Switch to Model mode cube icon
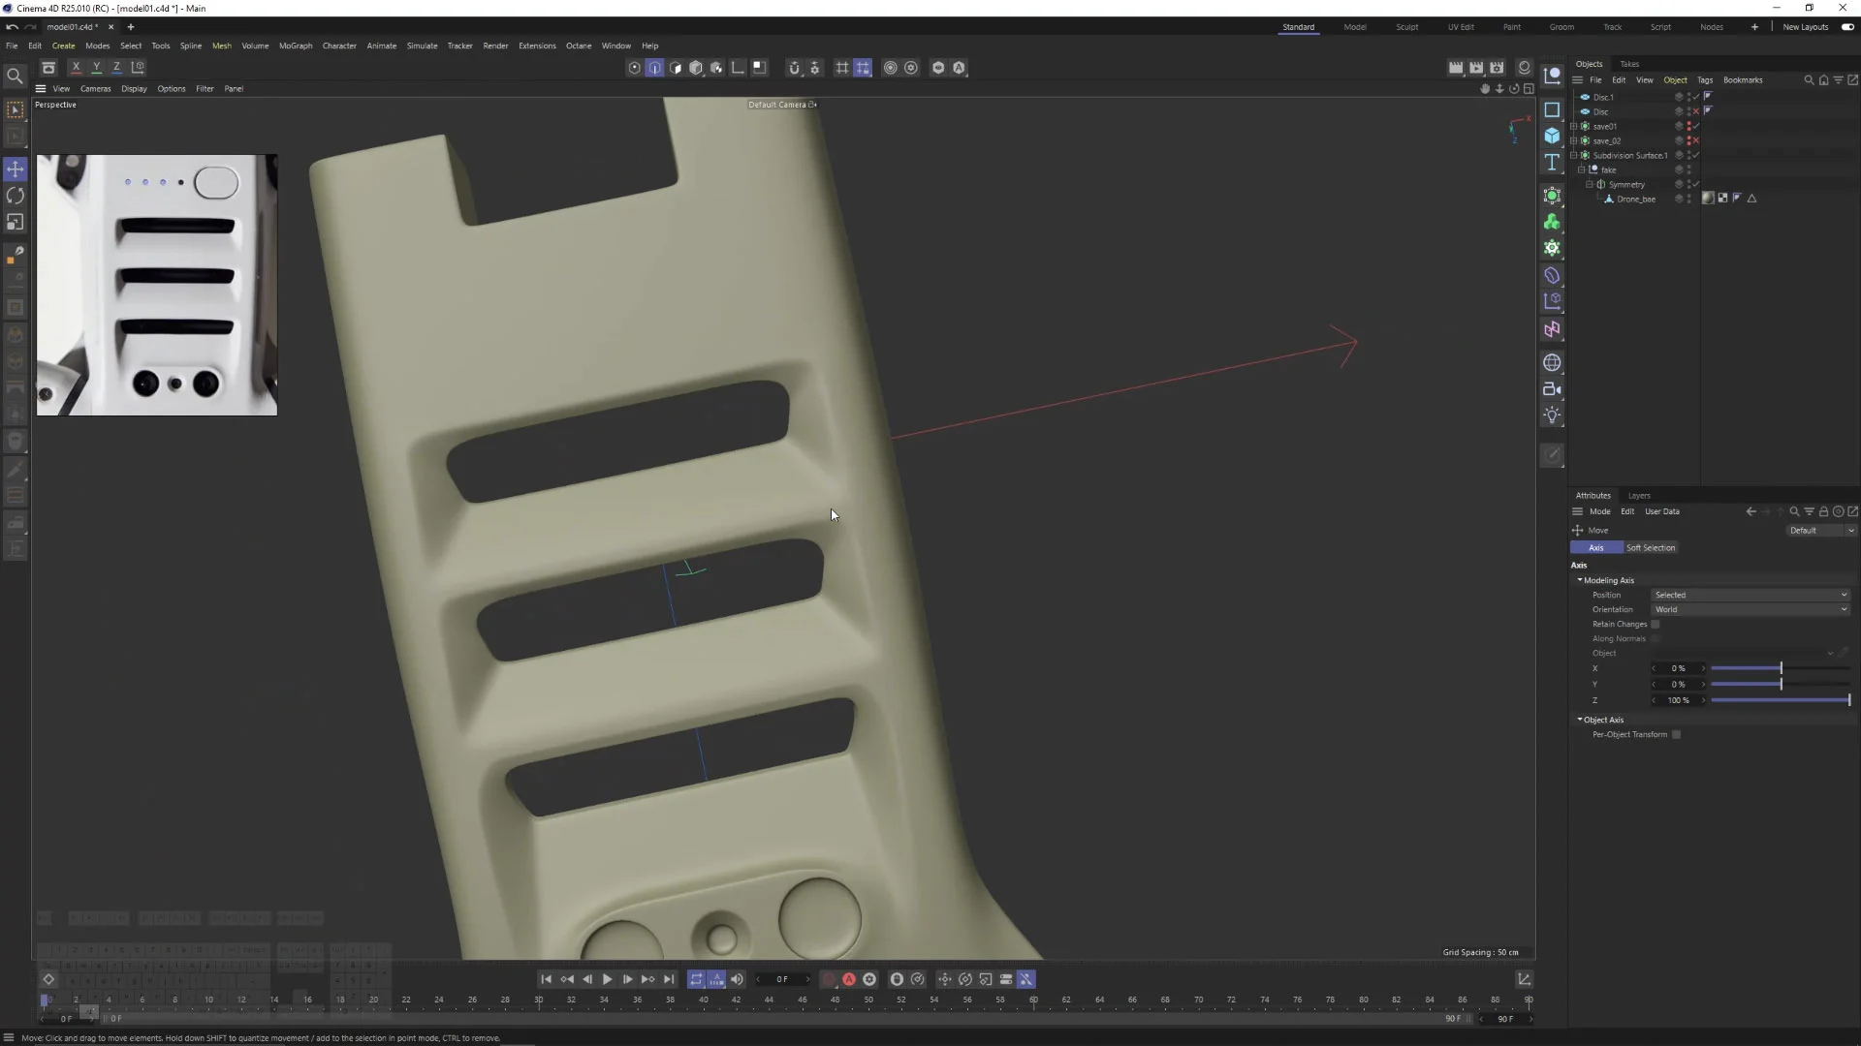This screenshot has width=1861, height=1046. [x=696, y=68]
